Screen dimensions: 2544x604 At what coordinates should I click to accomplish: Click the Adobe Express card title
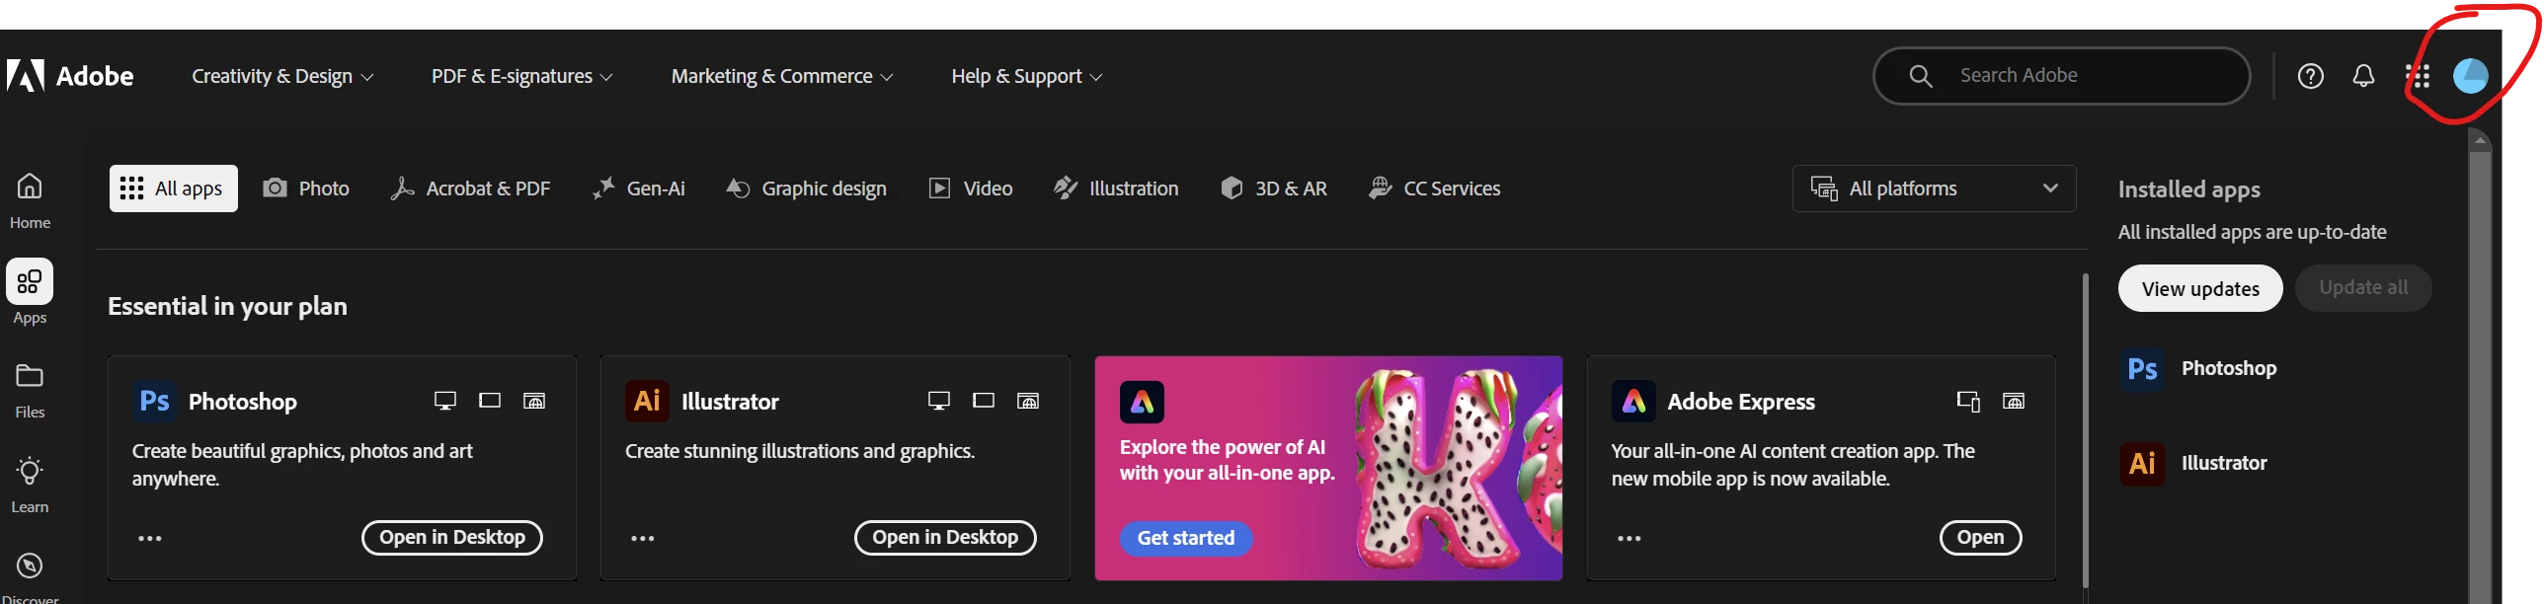[x=1741, y=402]
